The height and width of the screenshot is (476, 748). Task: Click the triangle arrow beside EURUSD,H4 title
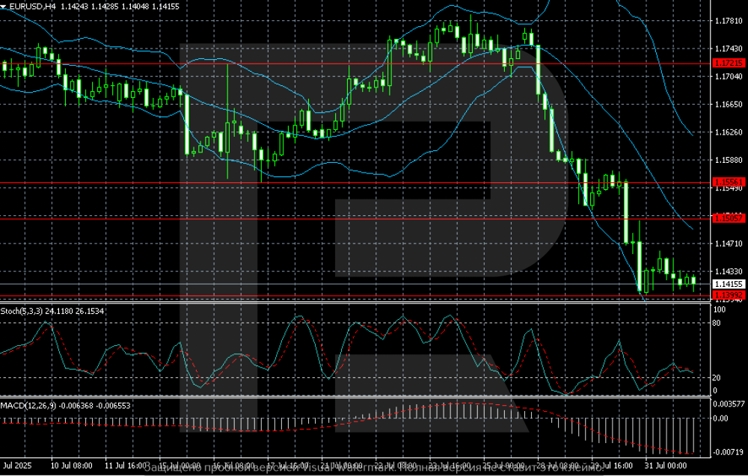point(4,6)
